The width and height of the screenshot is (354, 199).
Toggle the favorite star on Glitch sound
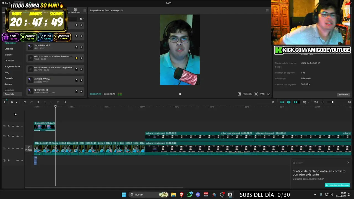click(77, 58)
